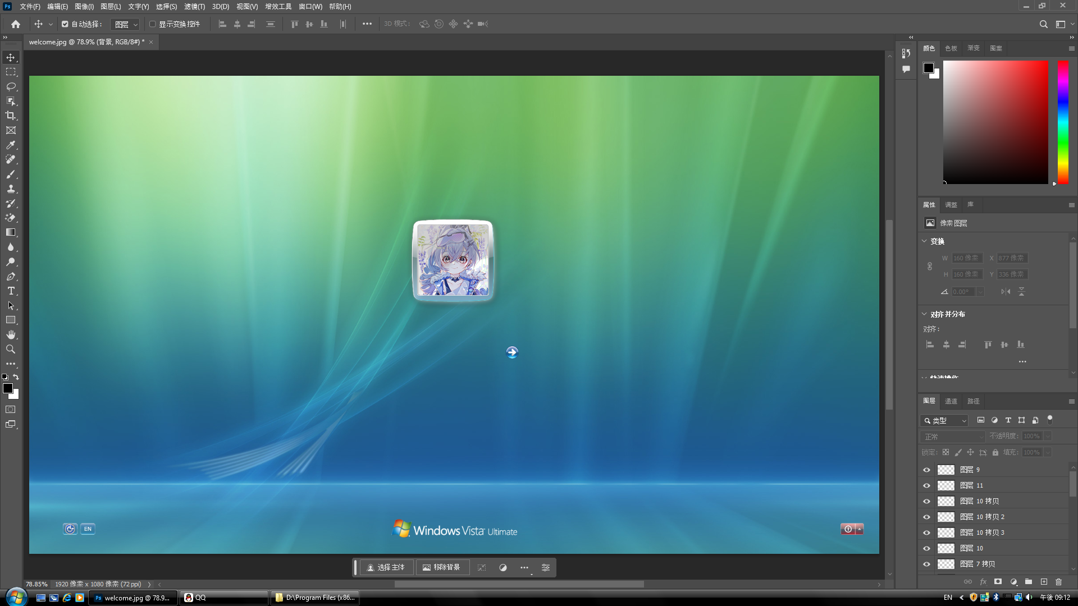Toggle visibility of 图层 10 拷贝 3
Image resolution: width=1078 pixels, height=606 pixels.
927,532
